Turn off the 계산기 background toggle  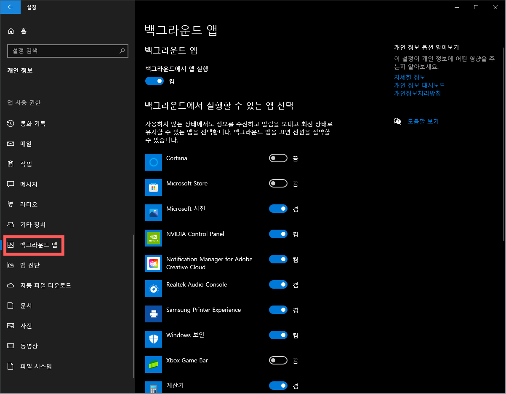[278, 386]
